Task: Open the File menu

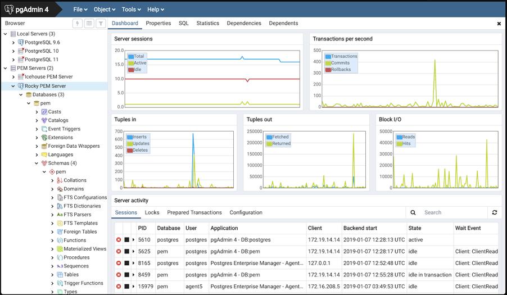Action: [x=80, y=10]
